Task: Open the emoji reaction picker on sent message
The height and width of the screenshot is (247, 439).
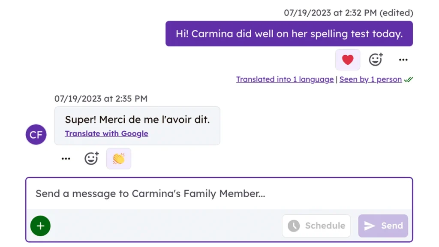Action: [376, 60]
